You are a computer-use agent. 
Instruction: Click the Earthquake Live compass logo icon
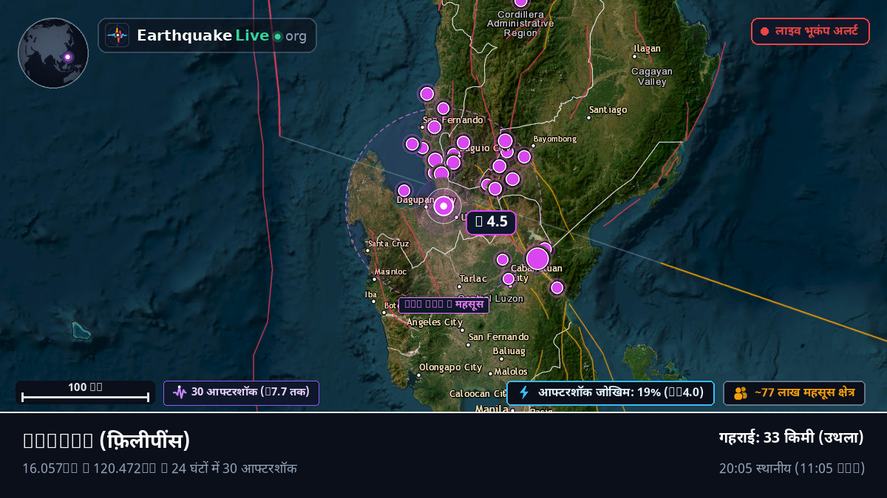pos(117,35)
